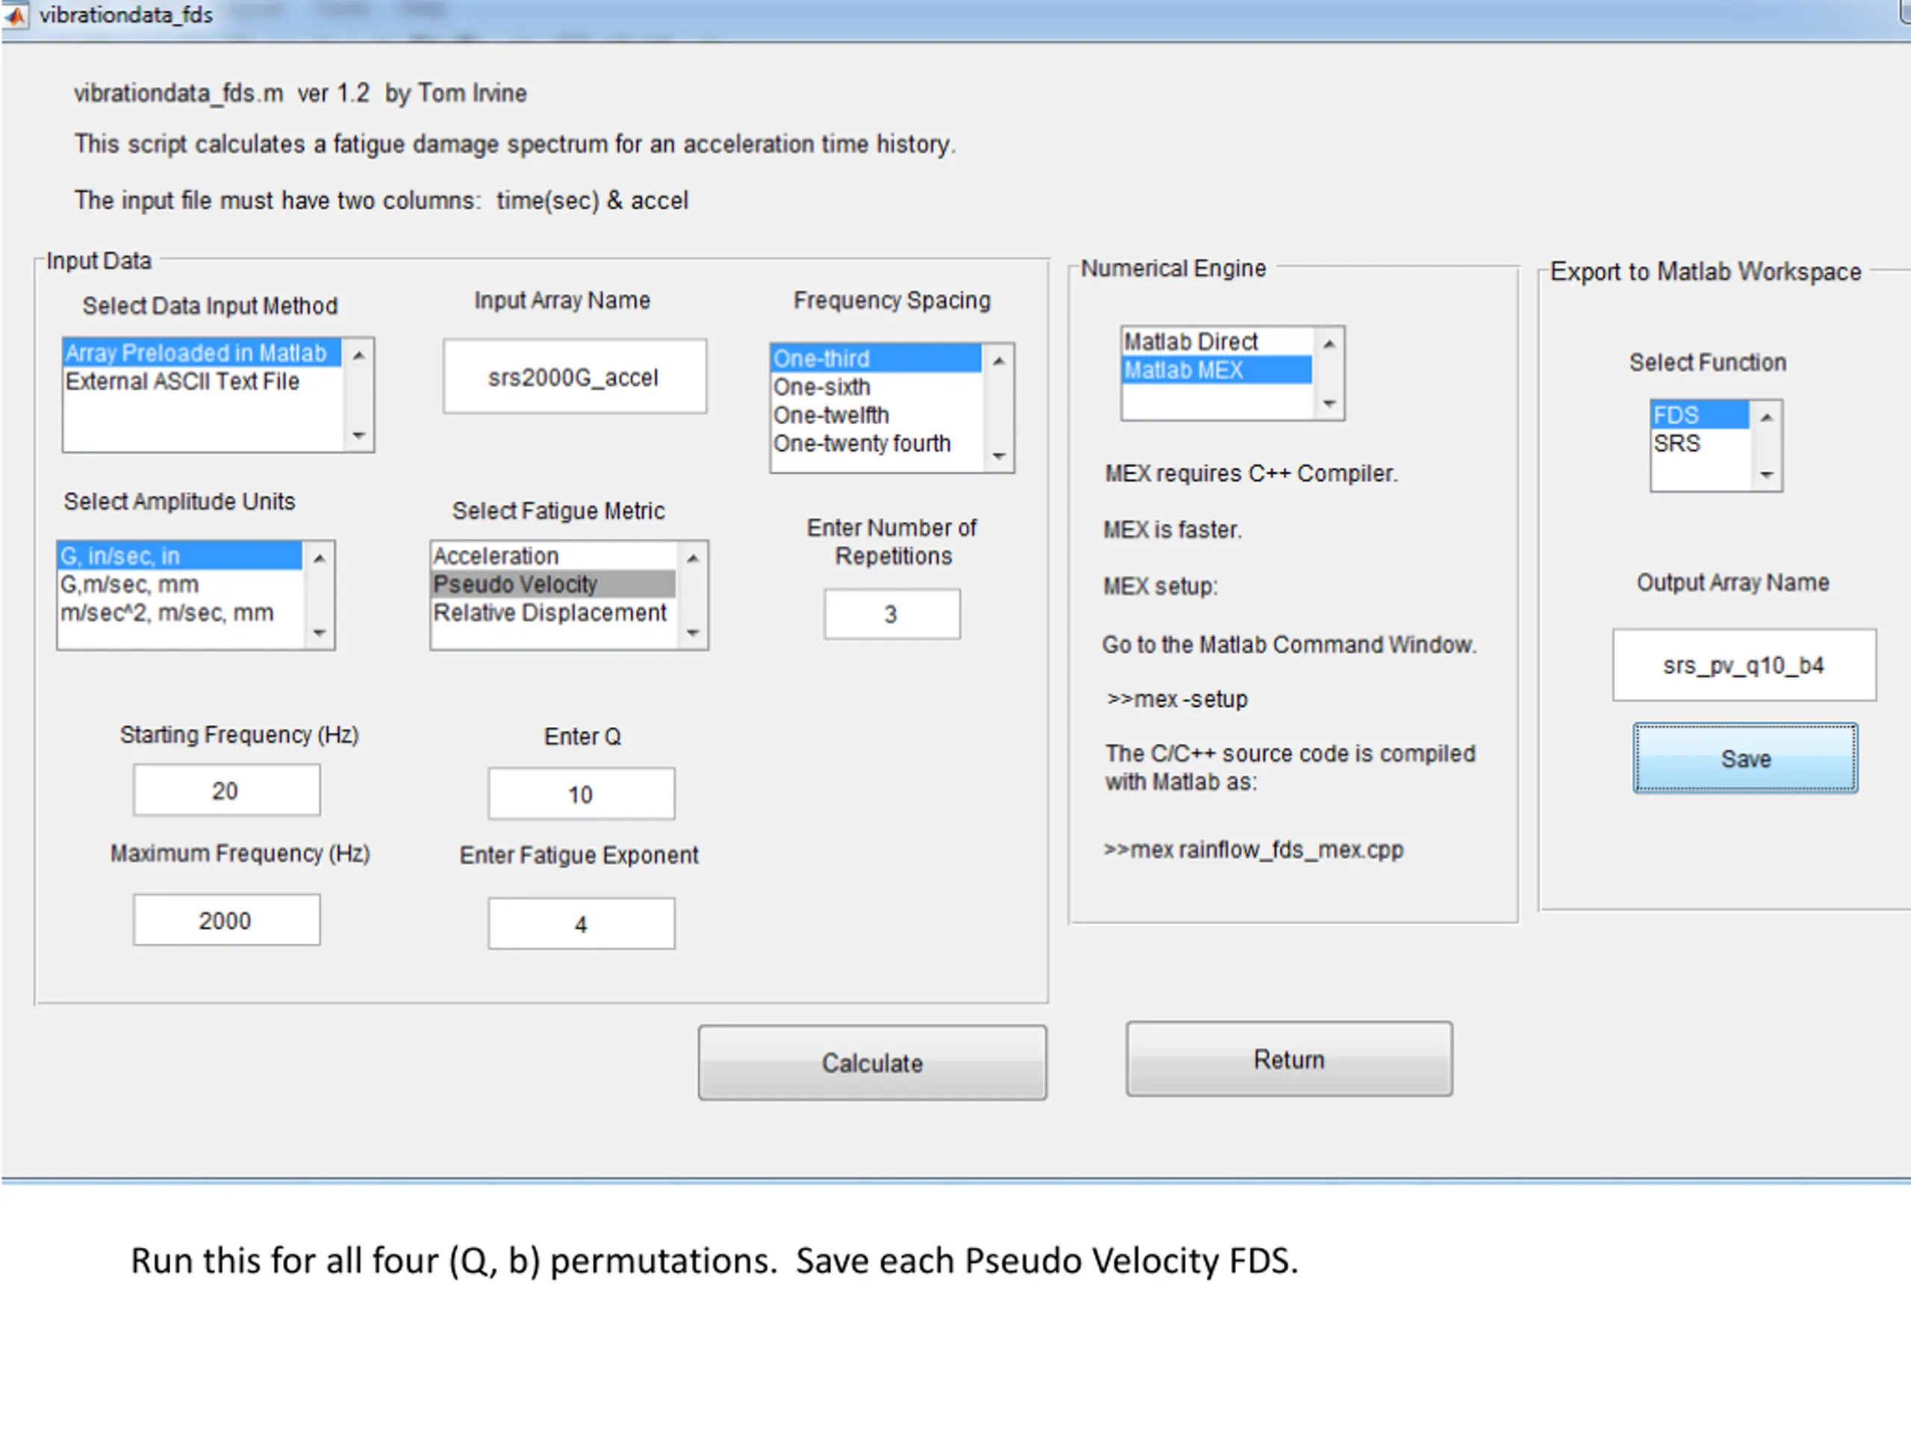Click Numerical Engine list up arrow
The image size is (1911, 1433).
(1329, 344)
